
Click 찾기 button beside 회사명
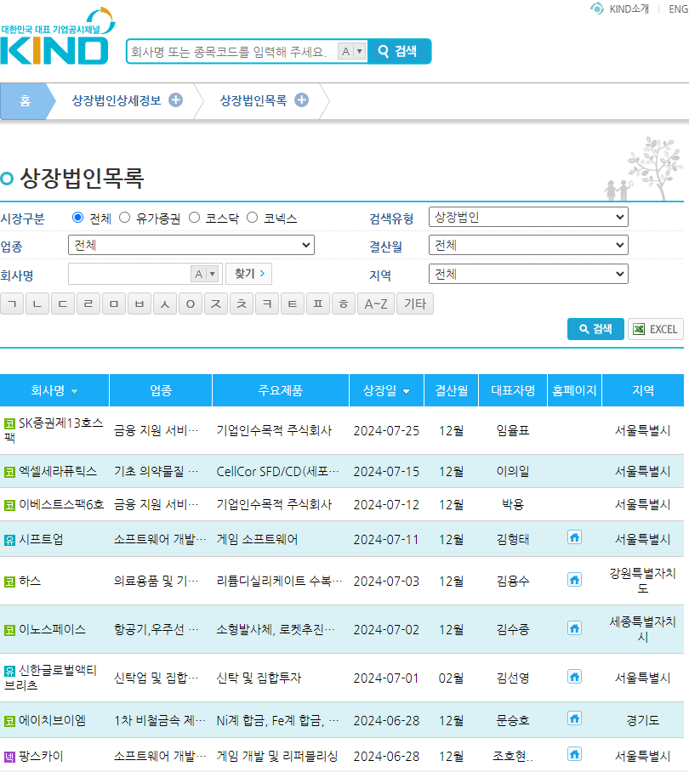coord(248,274)
